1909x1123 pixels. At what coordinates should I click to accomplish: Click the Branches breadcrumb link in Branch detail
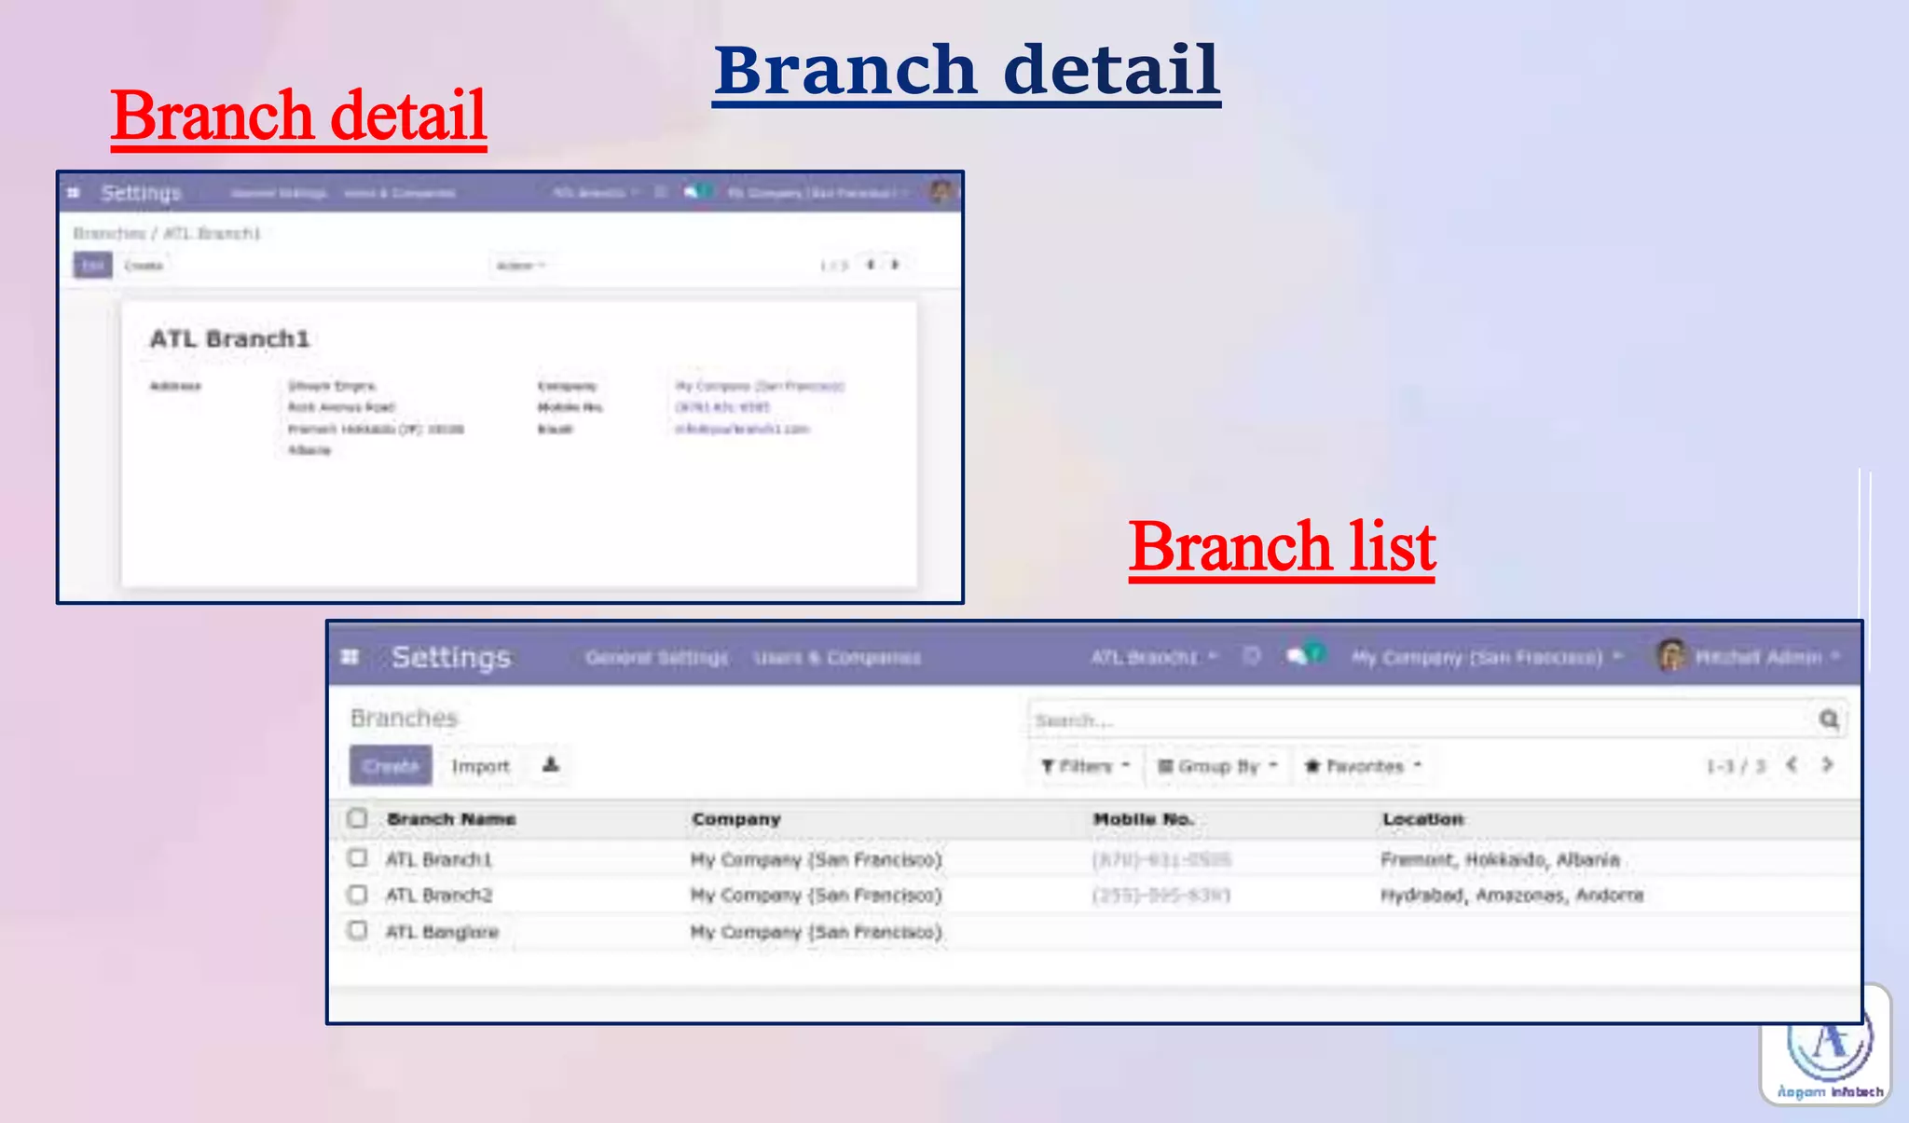click(110, 233)
